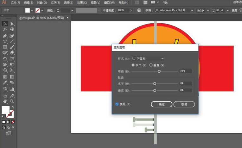Image resolution: width=242 pixels, height=148 pixels.
Task: Click the 取消 button
Action: pyautogui.click(x=184, y=104)
